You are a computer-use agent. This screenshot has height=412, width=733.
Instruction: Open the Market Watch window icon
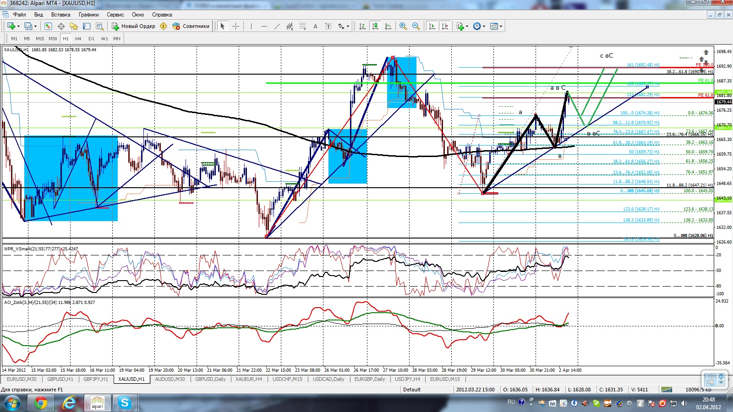[x=48, y=26]
